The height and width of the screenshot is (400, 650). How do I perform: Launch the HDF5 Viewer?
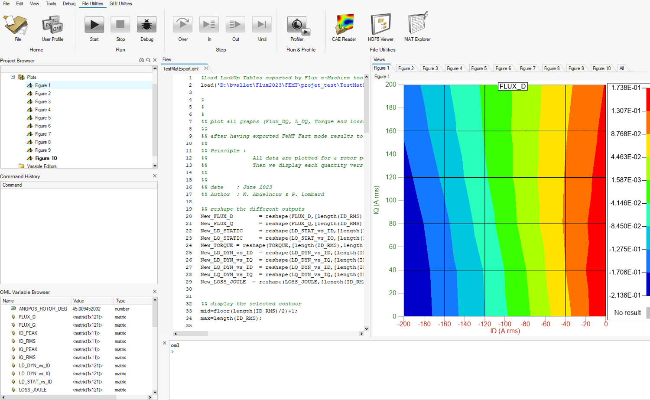(x=380, y=25)
